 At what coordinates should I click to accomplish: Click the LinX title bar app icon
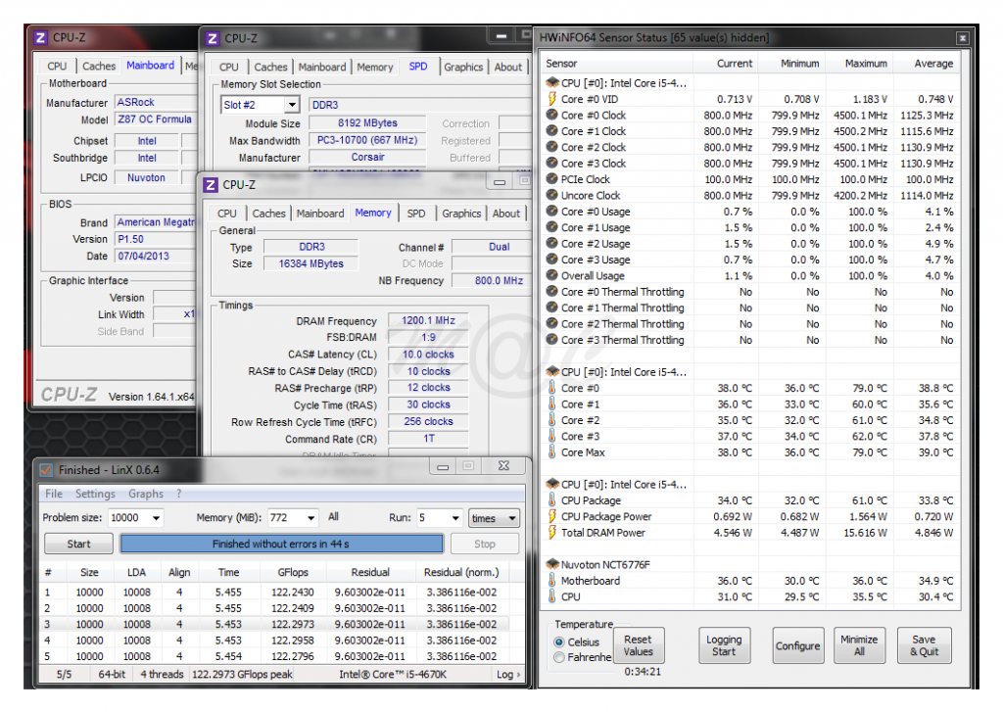tap(46, 469)
